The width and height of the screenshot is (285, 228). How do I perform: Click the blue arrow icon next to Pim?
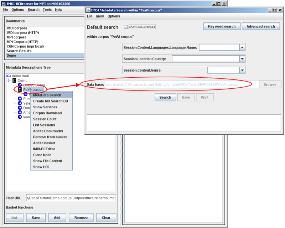(19, 98)
